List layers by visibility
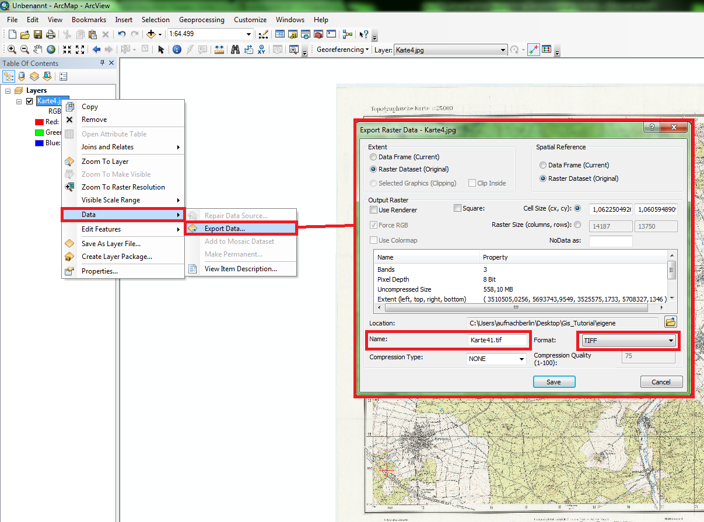 point(34,76)
